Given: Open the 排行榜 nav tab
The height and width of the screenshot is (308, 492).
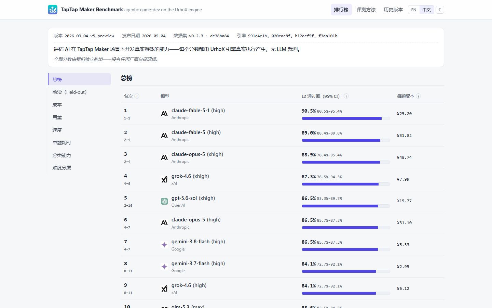Looking at the screenshot, I should 341,10.
